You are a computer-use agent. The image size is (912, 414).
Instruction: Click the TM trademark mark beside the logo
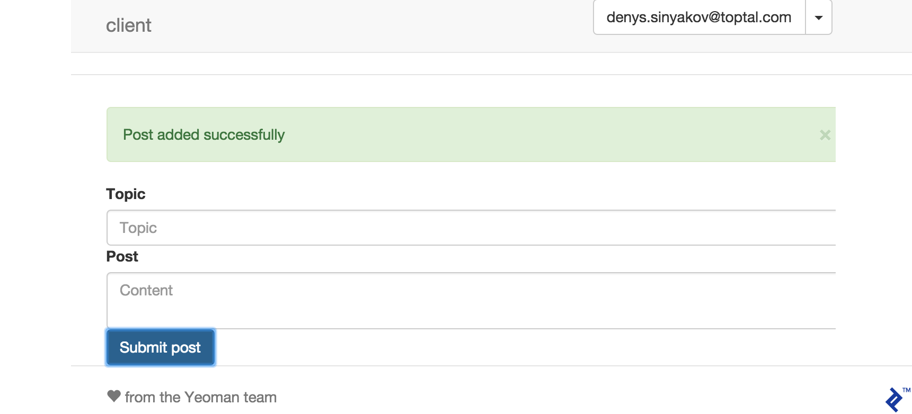(906, 390)
